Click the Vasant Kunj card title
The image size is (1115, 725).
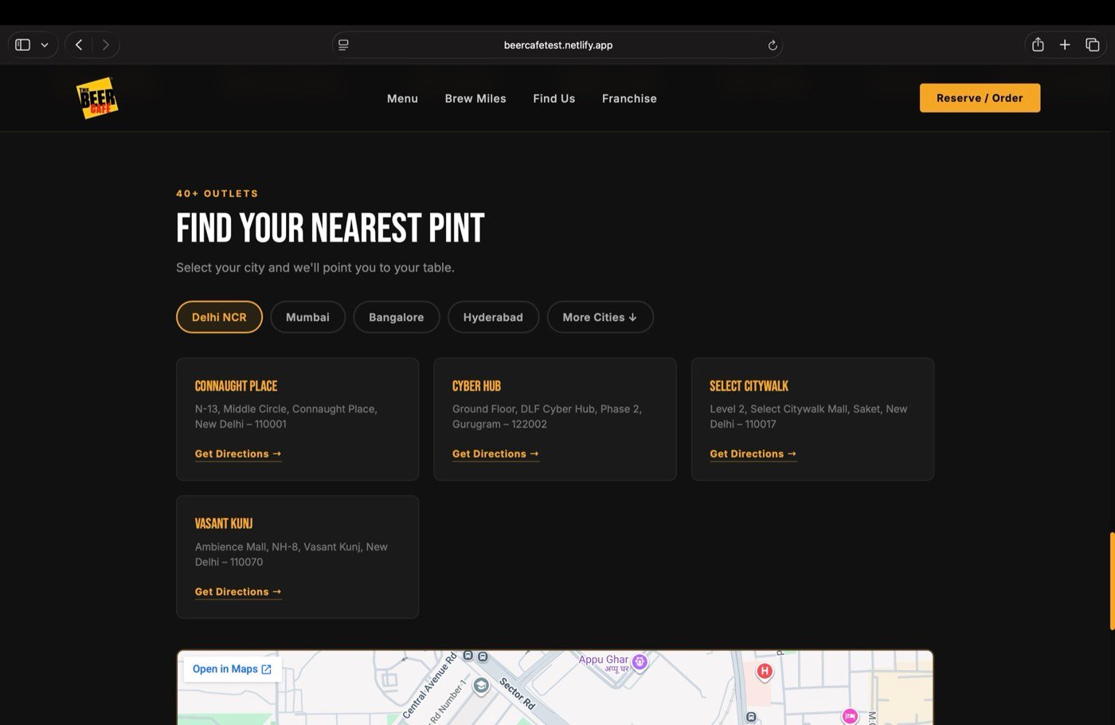coord(224,524)
